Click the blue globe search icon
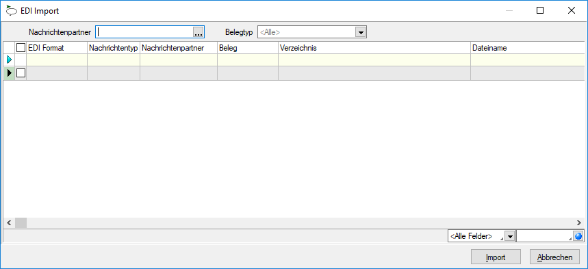 (x=578, y=236)
